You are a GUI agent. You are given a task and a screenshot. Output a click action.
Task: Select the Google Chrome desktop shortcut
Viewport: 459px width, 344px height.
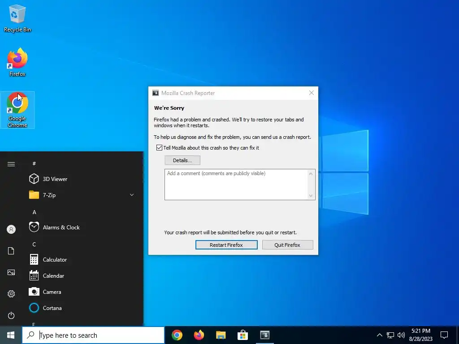pyautogui.click(x=17, y=110)
